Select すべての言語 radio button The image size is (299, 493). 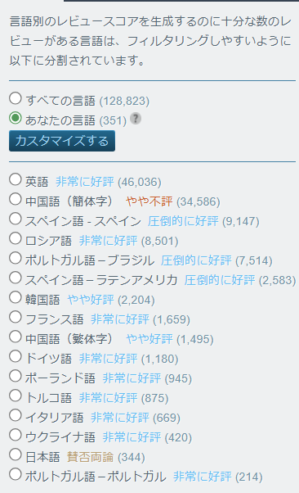15,98
